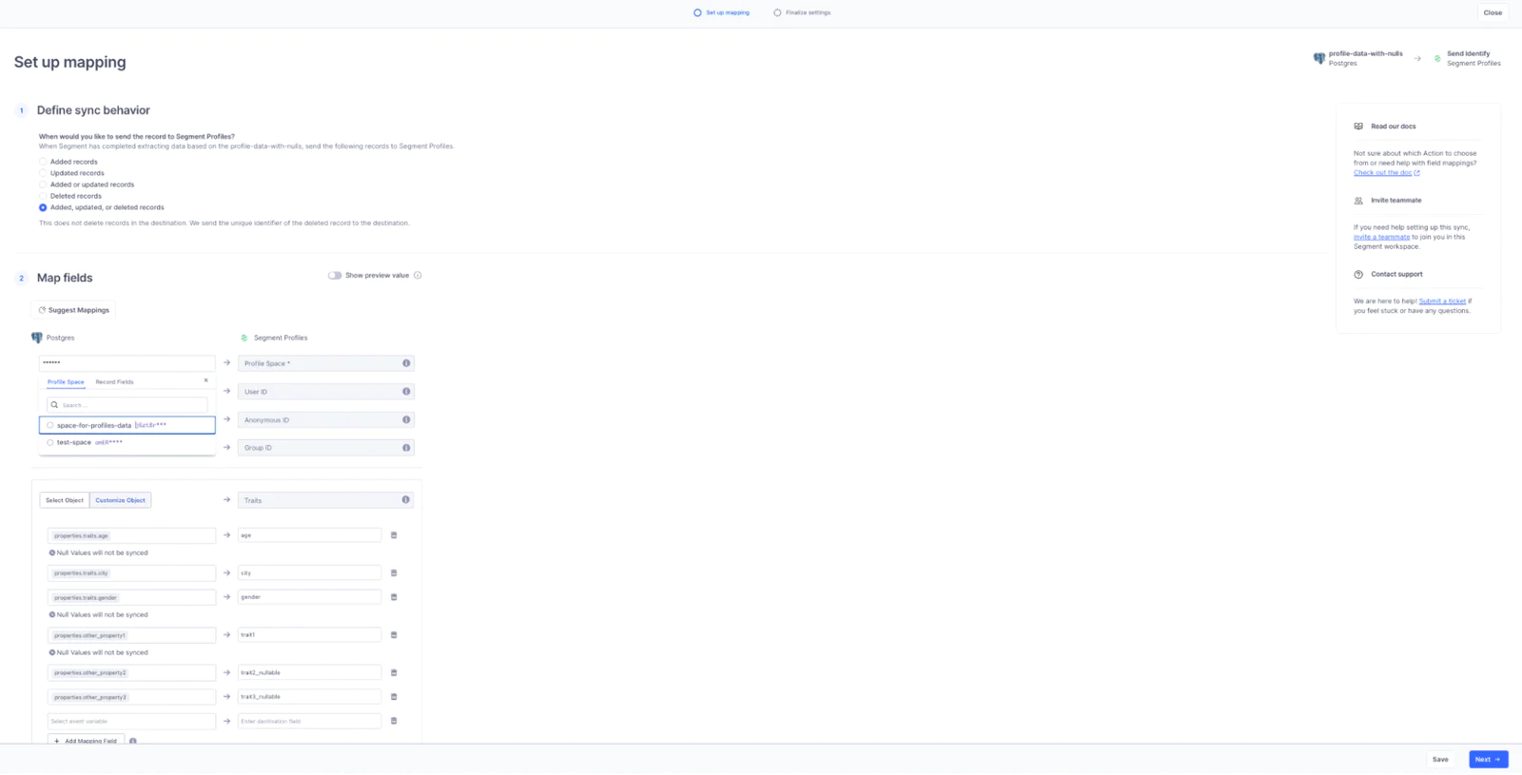1522x775 pixels.
Task: Open the properties.other_property1 source field
Action: [x=131, y=635]
